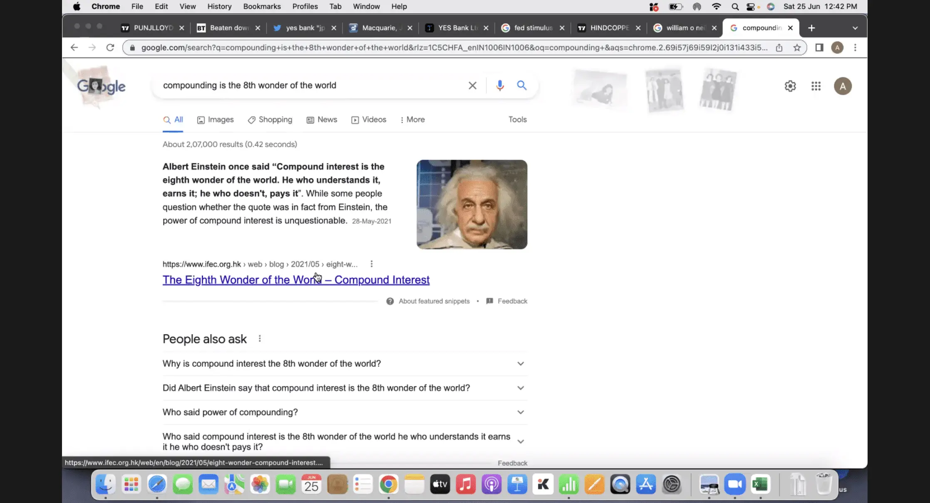930x503 pixels.
Task: Click the blue search magnifier icon
Action: (x=521, y=85)
